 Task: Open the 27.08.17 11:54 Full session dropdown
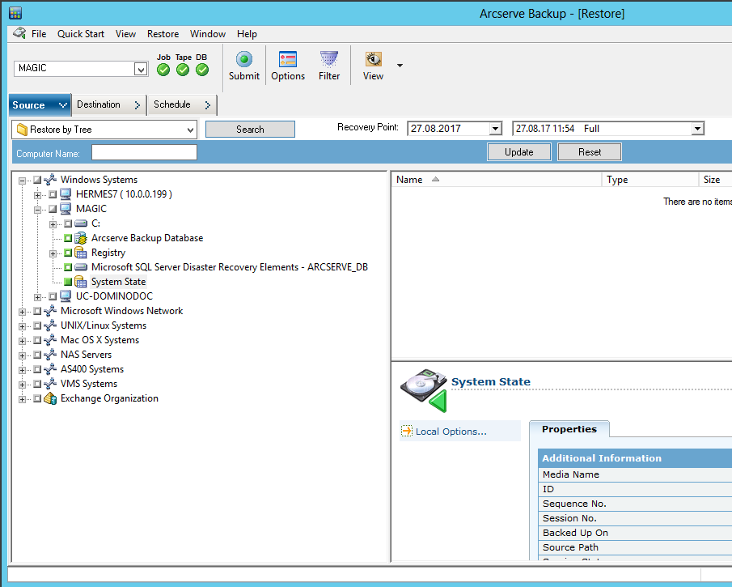pyautogui.click(x=697, y=129)
